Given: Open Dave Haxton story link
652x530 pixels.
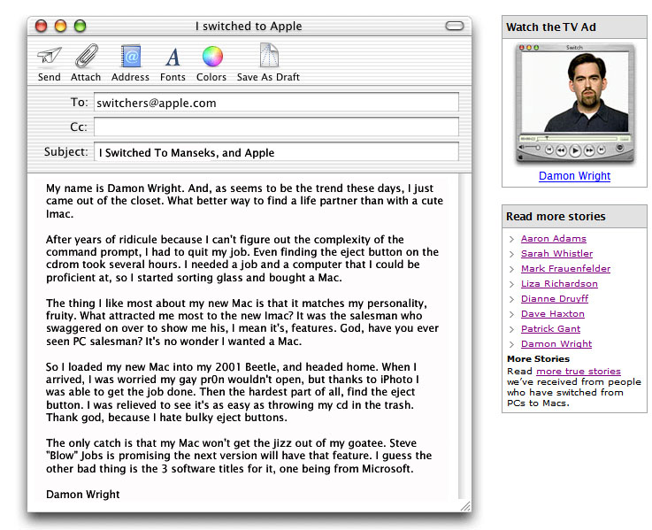Looking at the screenshot, I should click(x=553, y=314).
